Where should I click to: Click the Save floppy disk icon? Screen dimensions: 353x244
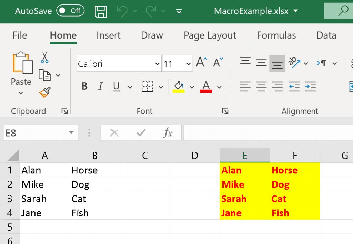pyautogui.click(x=101, y=11)
